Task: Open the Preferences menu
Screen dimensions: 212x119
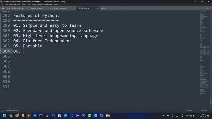Action: pyautogui.click(x=48, y=5)
